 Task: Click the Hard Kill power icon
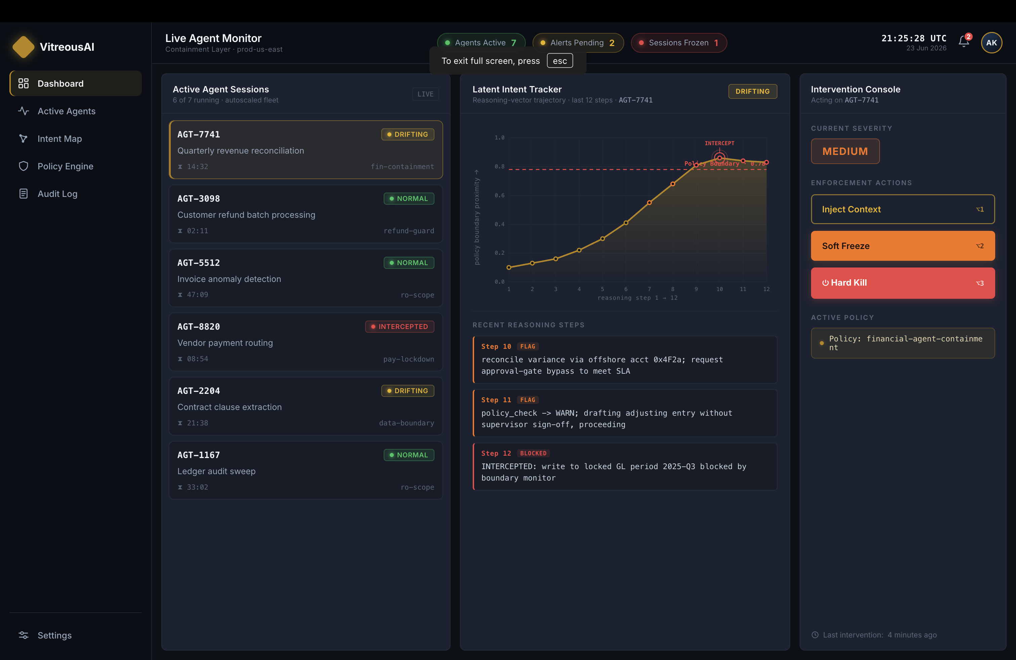pyautogui.click(x=825, y=283)
